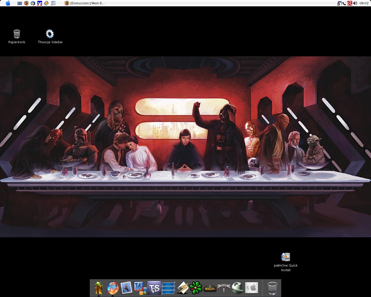The image size is (371, 297).
Task: Open ICQ flower icon in dock
Action: tap(196, 288)
